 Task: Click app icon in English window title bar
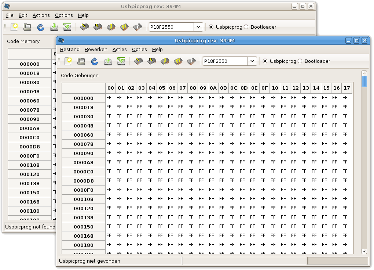(x=7, y=6)
